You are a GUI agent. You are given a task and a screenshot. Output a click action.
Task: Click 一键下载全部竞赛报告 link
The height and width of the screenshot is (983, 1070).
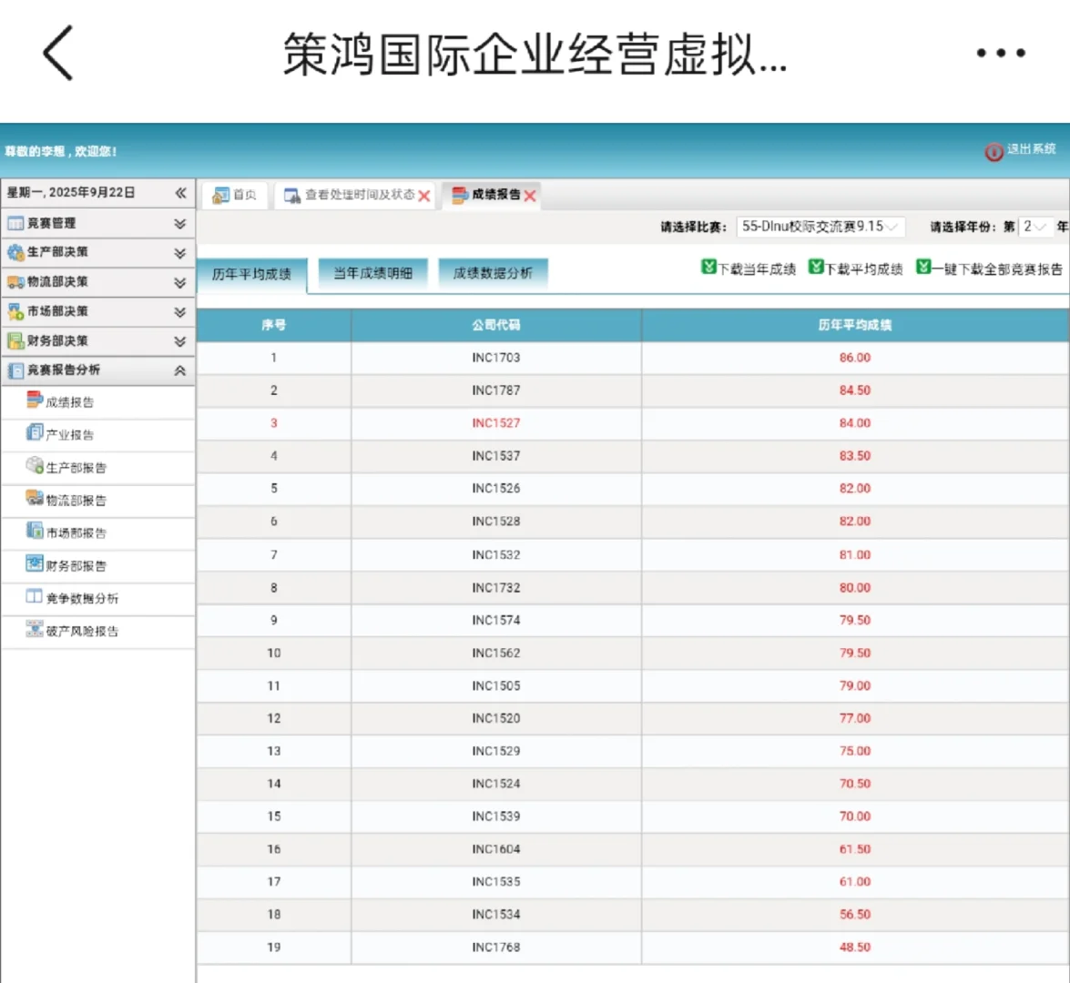click(x=998, y=269)
